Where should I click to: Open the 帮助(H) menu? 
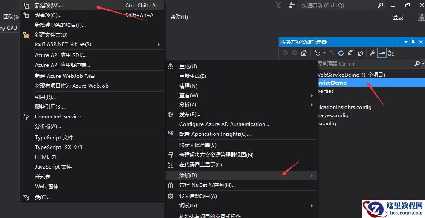click(179, 17)
